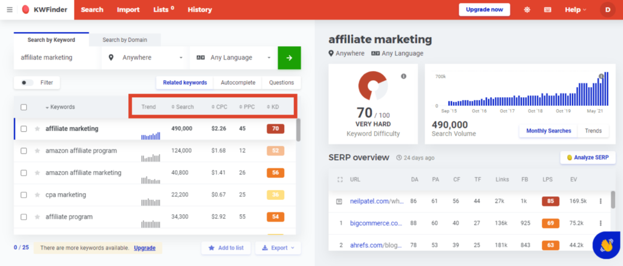Select the Related keywords tab

[x=185, y=83]
